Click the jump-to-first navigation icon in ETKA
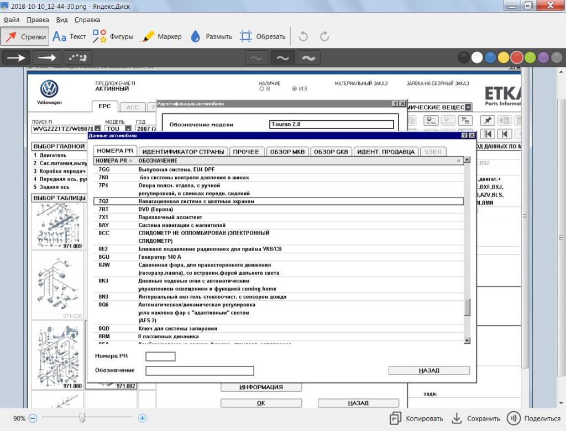 tap(488, 134)
